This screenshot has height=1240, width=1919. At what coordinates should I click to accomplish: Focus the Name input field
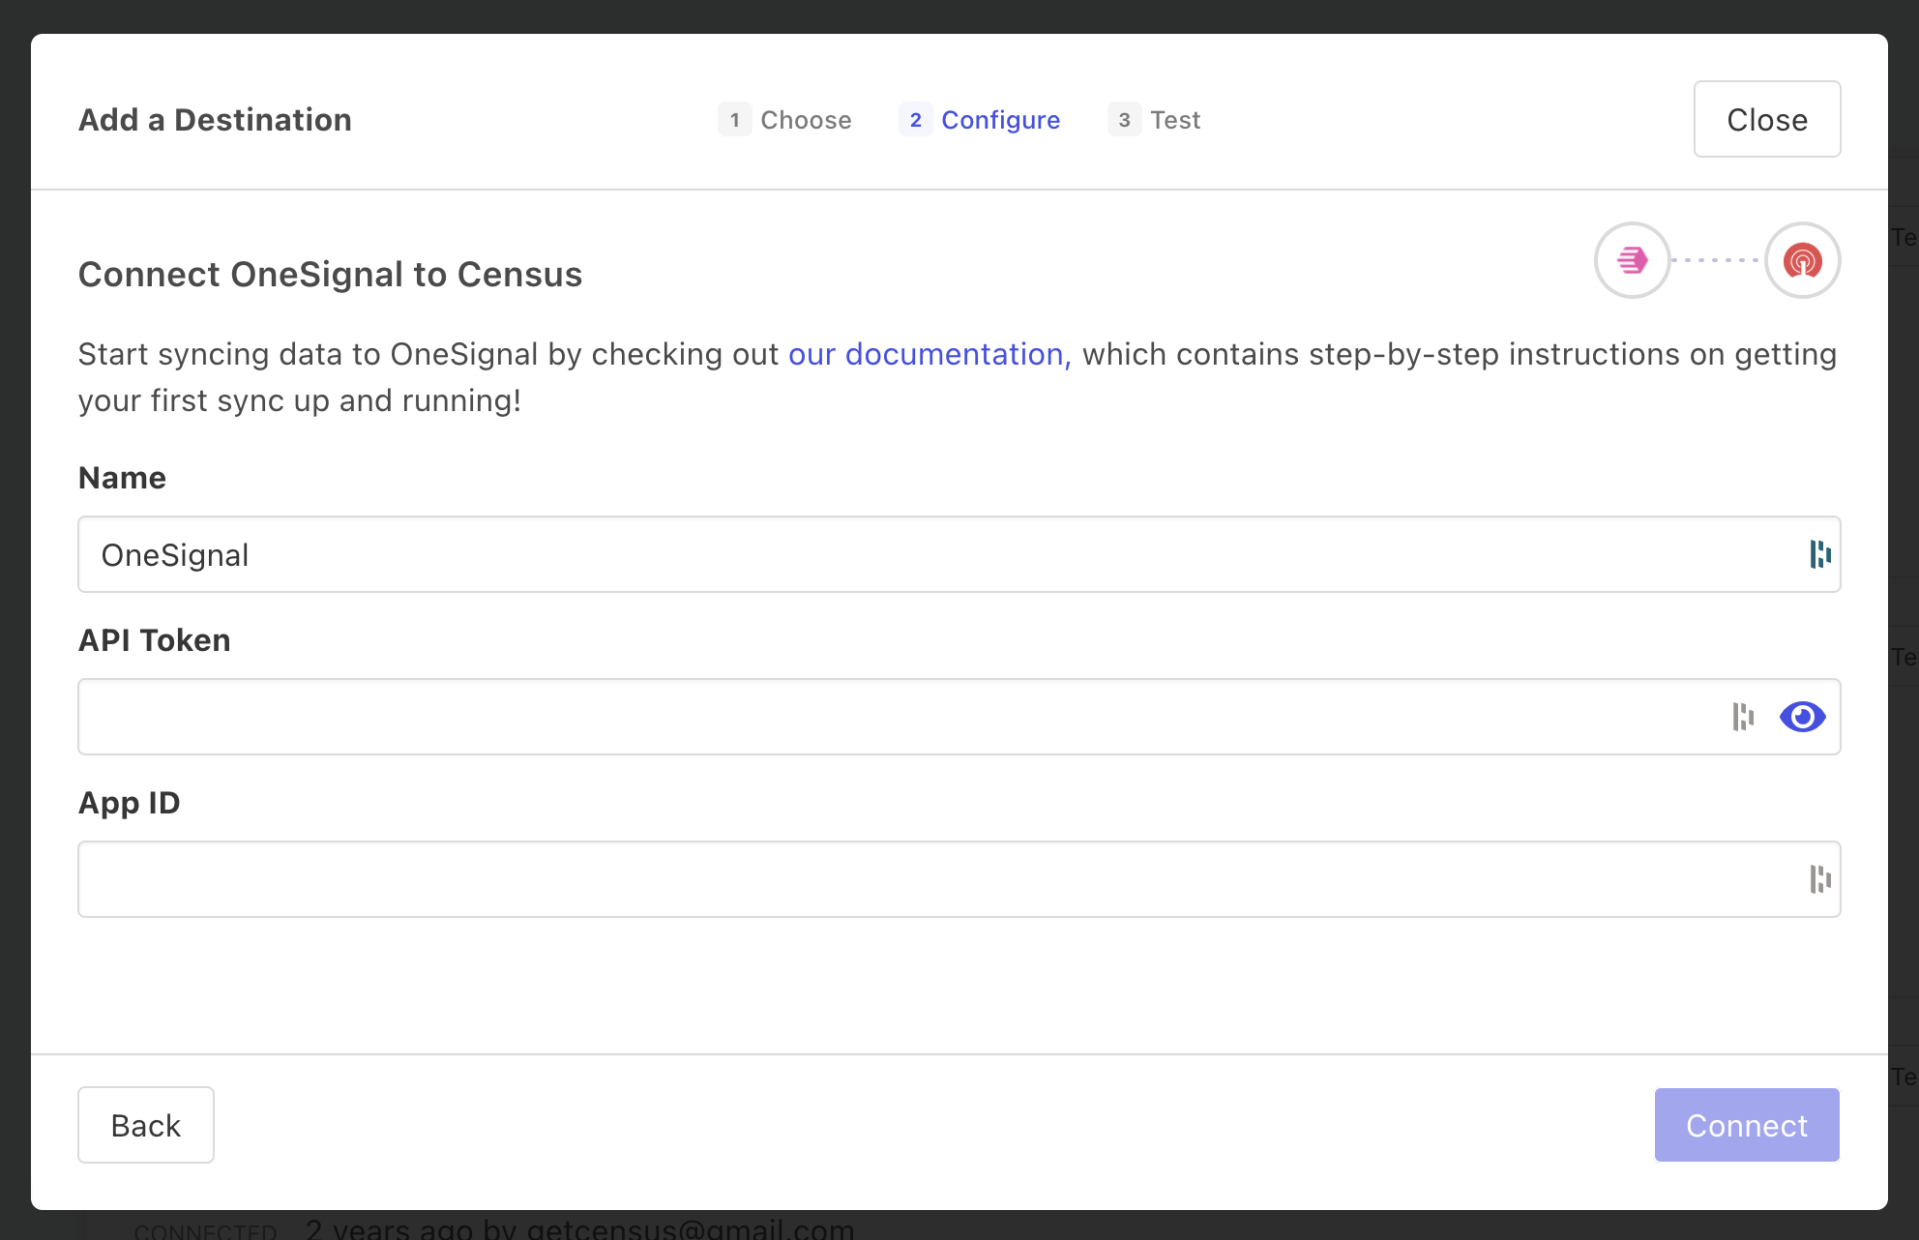tap(871, 554)
